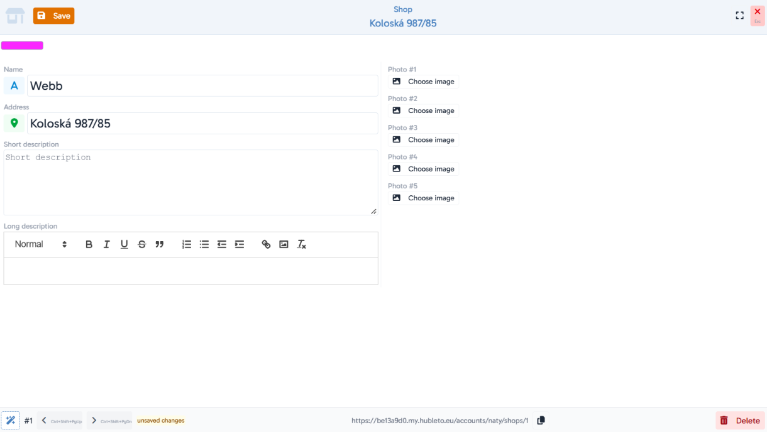Start a numbered list in the editor
767x432 pixels.
point(187,244)
